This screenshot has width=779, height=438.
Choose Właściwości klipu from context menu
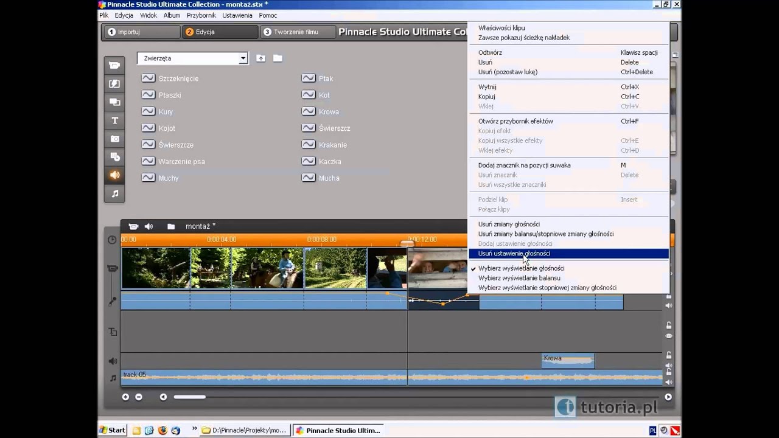pyautogui.click(x=568, y=28)
